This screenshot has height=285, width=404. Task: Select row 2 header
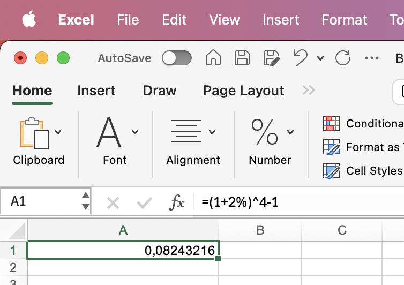tap(13, 268)
